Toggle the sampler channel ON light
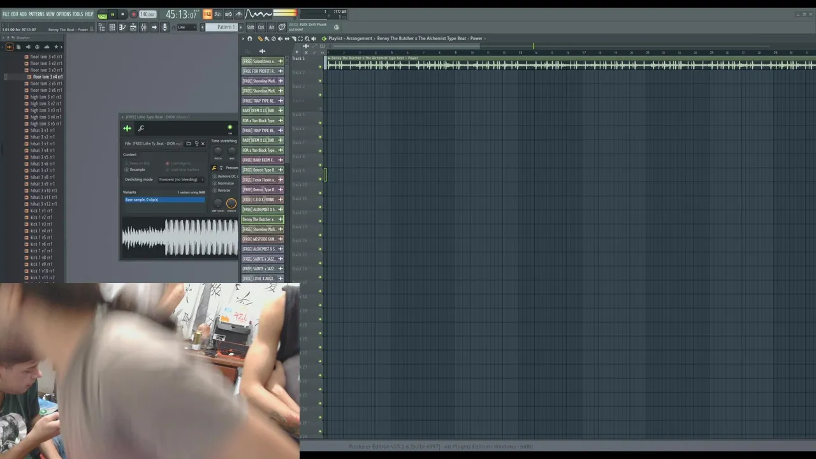This screenshot has height=459, width=816. click(230, 127)
